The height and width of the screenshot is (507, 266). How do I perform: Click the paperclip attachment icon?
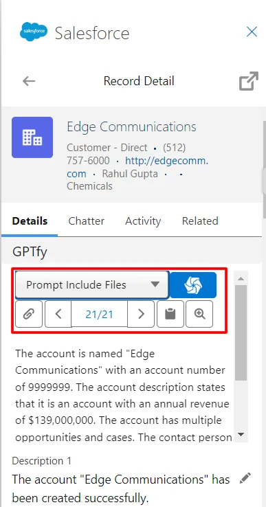click(x=29, y=314)
